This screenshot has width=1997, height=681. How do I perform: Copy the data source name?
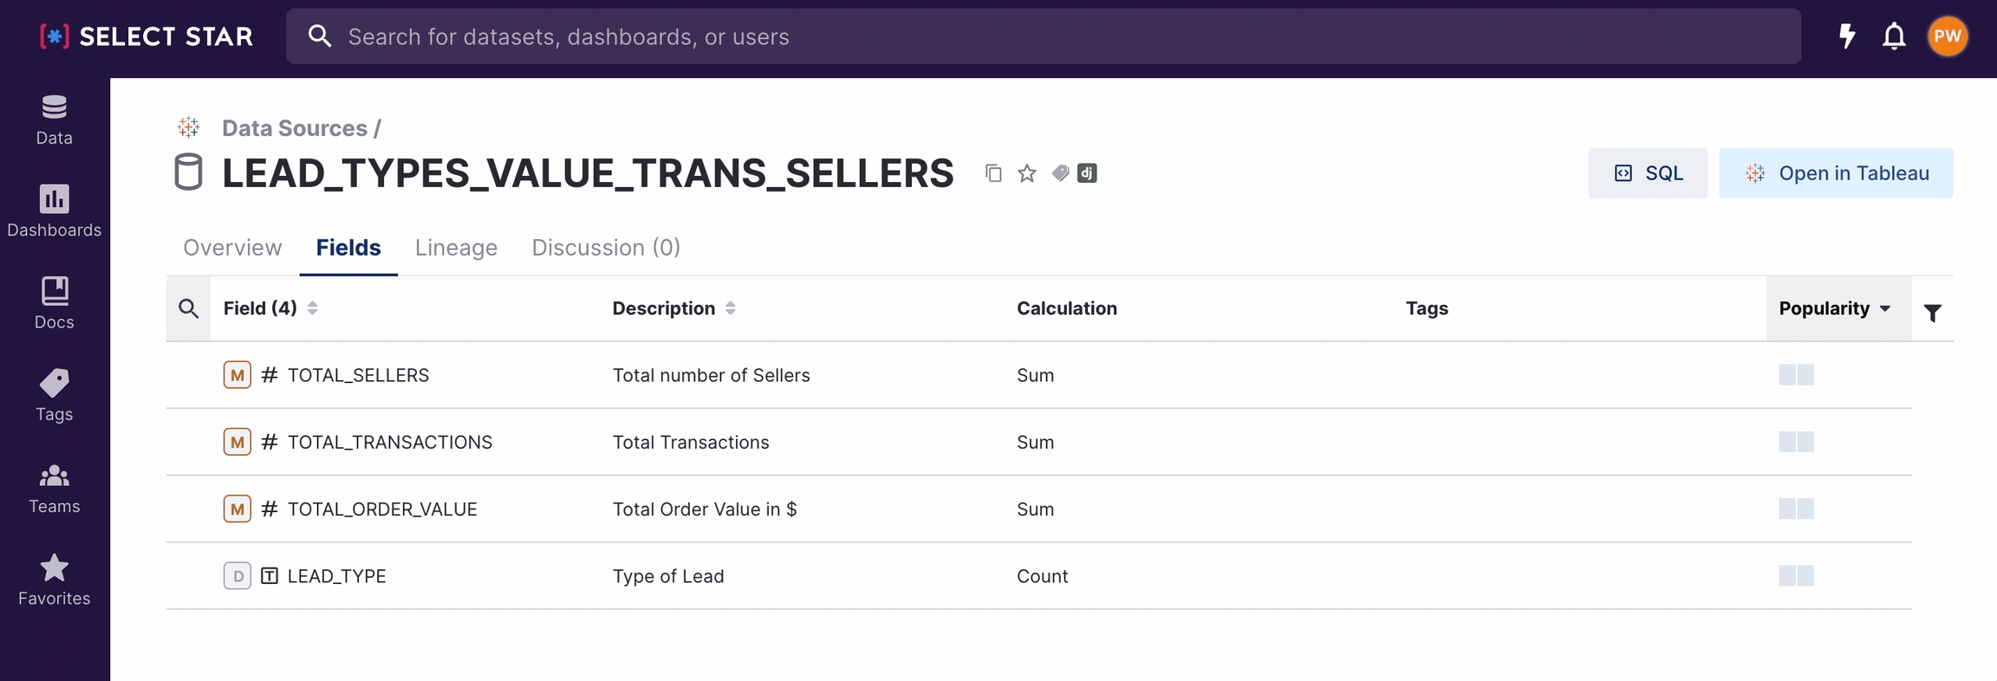click(x=993, y=173)
